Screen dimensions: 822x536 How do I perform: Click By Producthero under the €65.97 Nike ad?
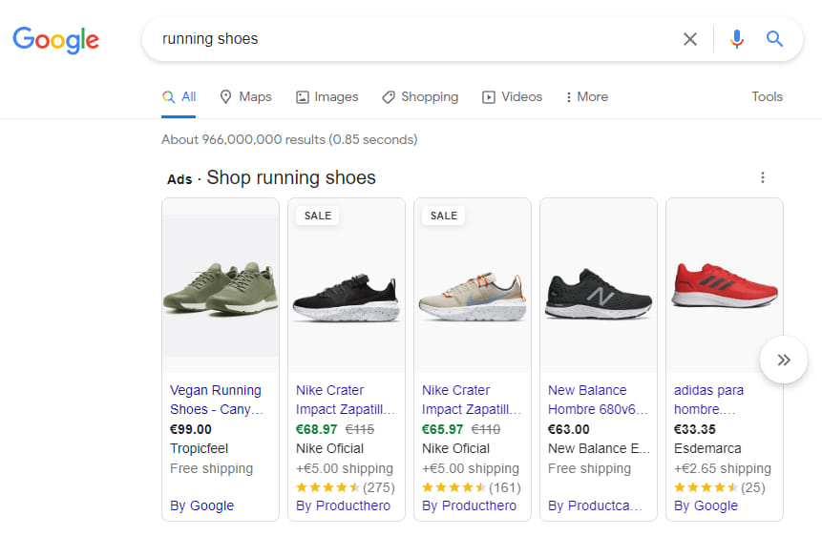coord(469,505)
